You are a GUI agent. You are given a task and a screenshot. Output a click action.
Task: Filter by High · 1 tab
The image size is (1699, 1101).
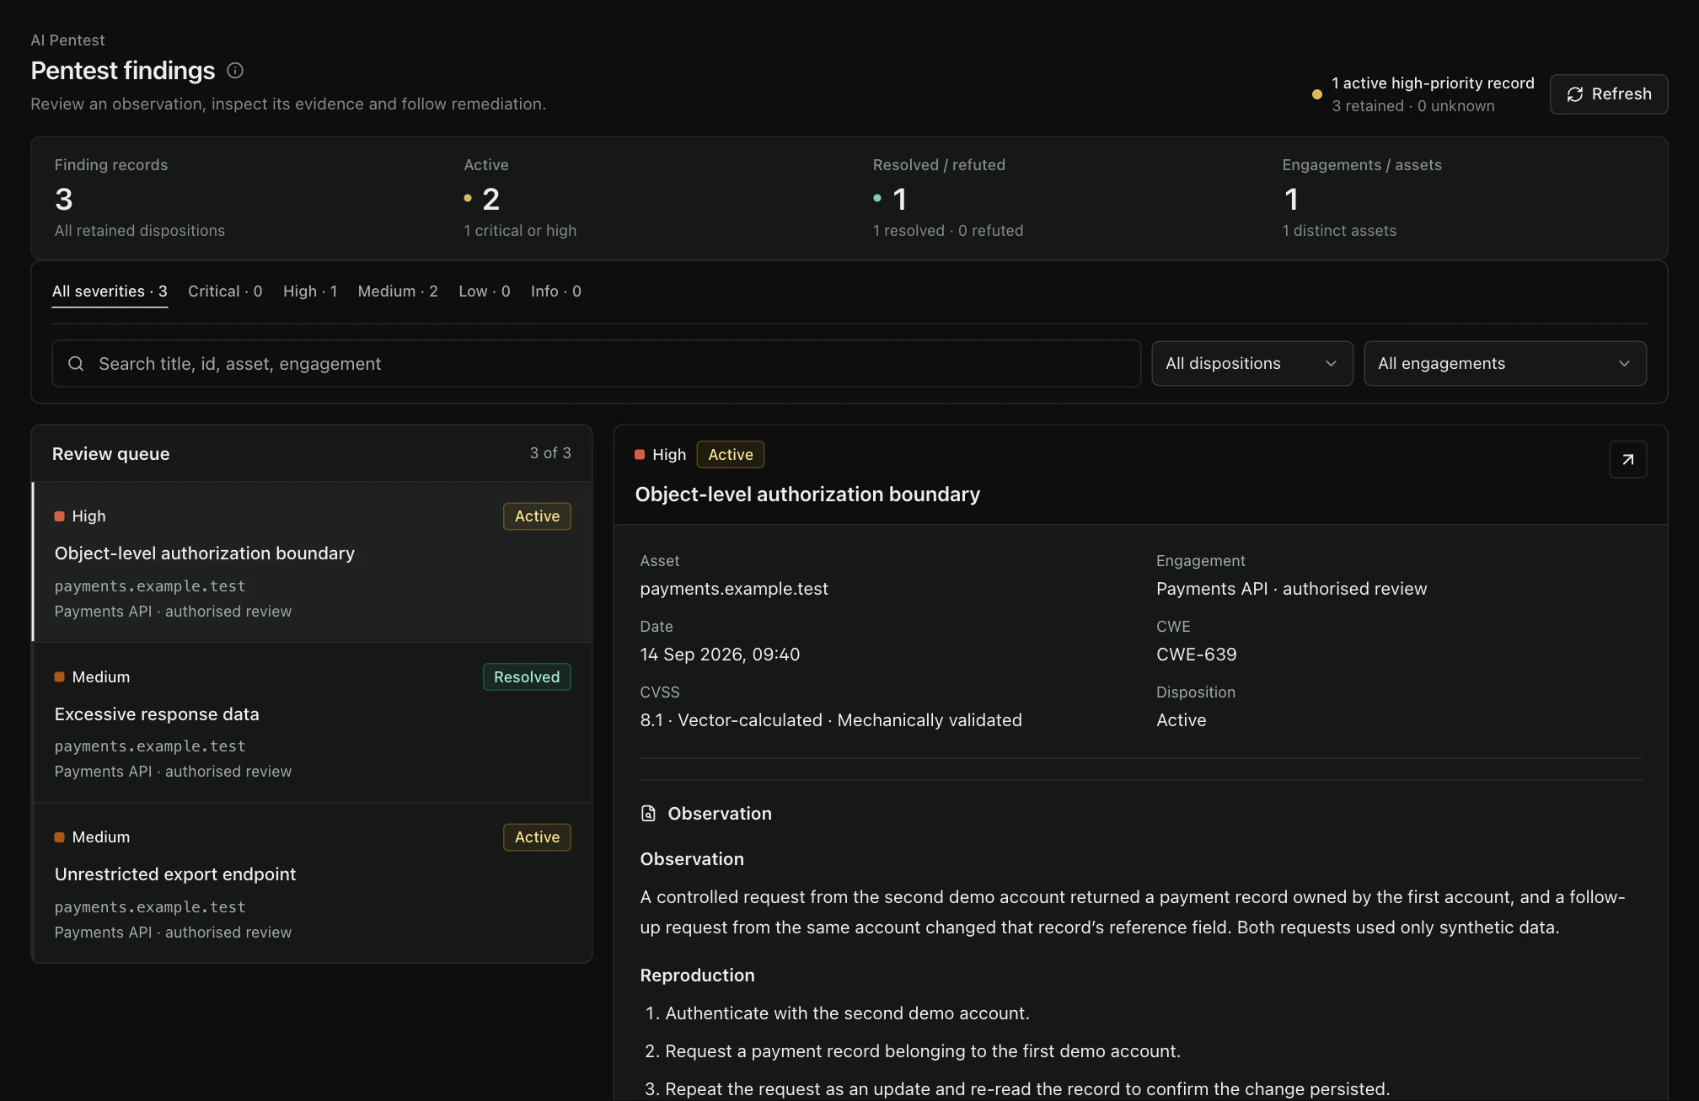(x=310, y=291)
